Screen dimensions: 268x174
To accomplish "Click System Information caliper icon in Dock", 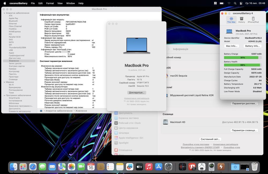I will (202, 167).
